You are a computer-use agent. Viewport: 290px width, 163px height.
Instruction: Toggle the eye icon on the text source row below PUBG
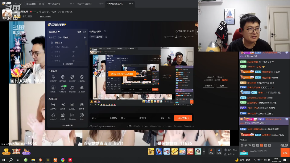point(74,52)
